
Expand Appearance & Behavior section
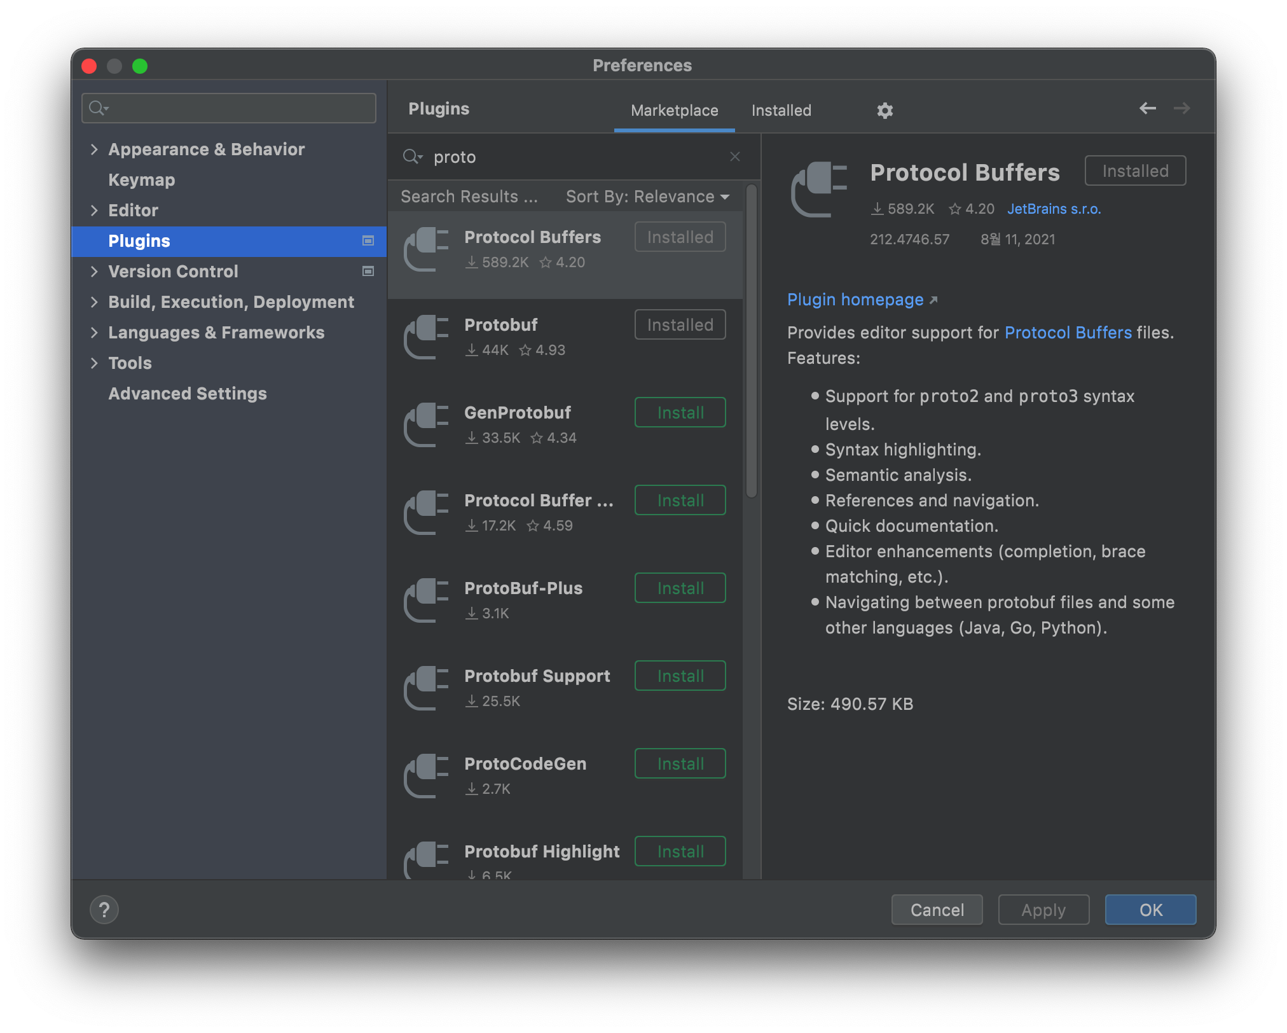pos(94,149)
